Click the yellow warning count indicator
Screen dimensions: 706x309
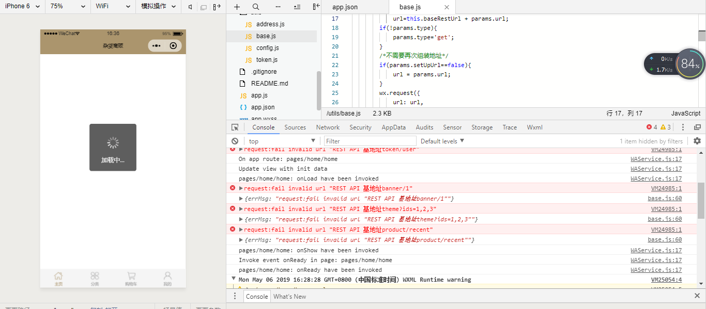tap(666, 127)
